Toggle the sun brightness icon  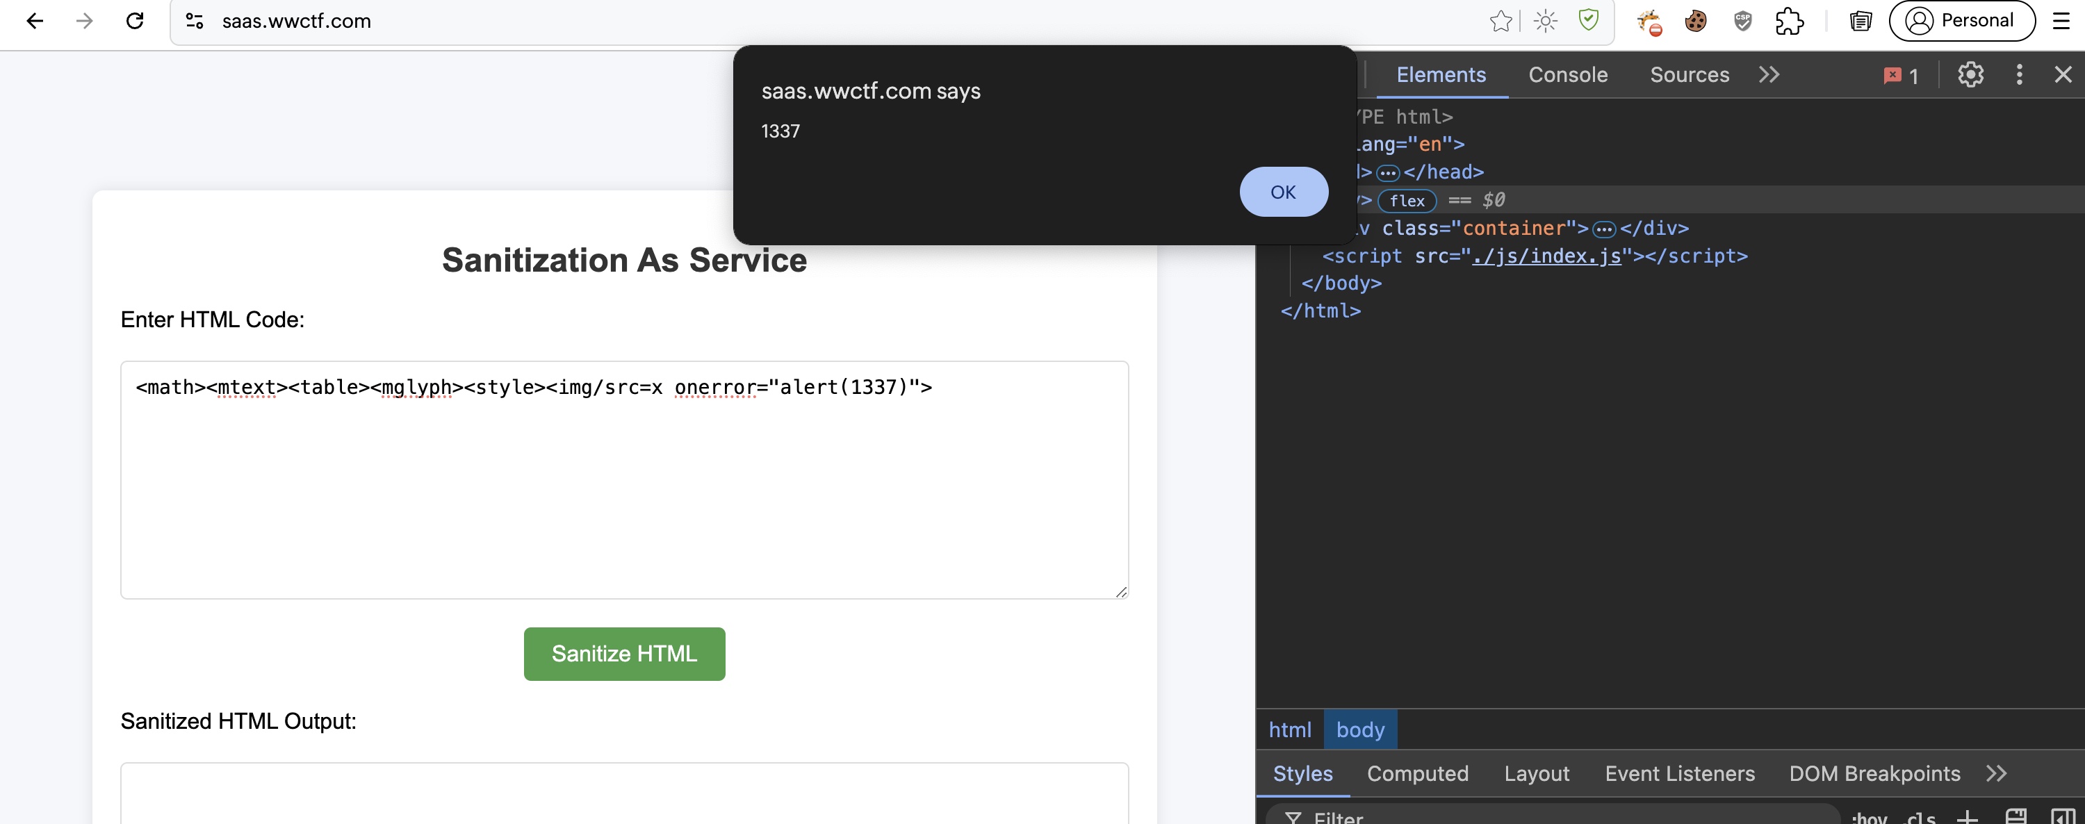(1545, 21)
